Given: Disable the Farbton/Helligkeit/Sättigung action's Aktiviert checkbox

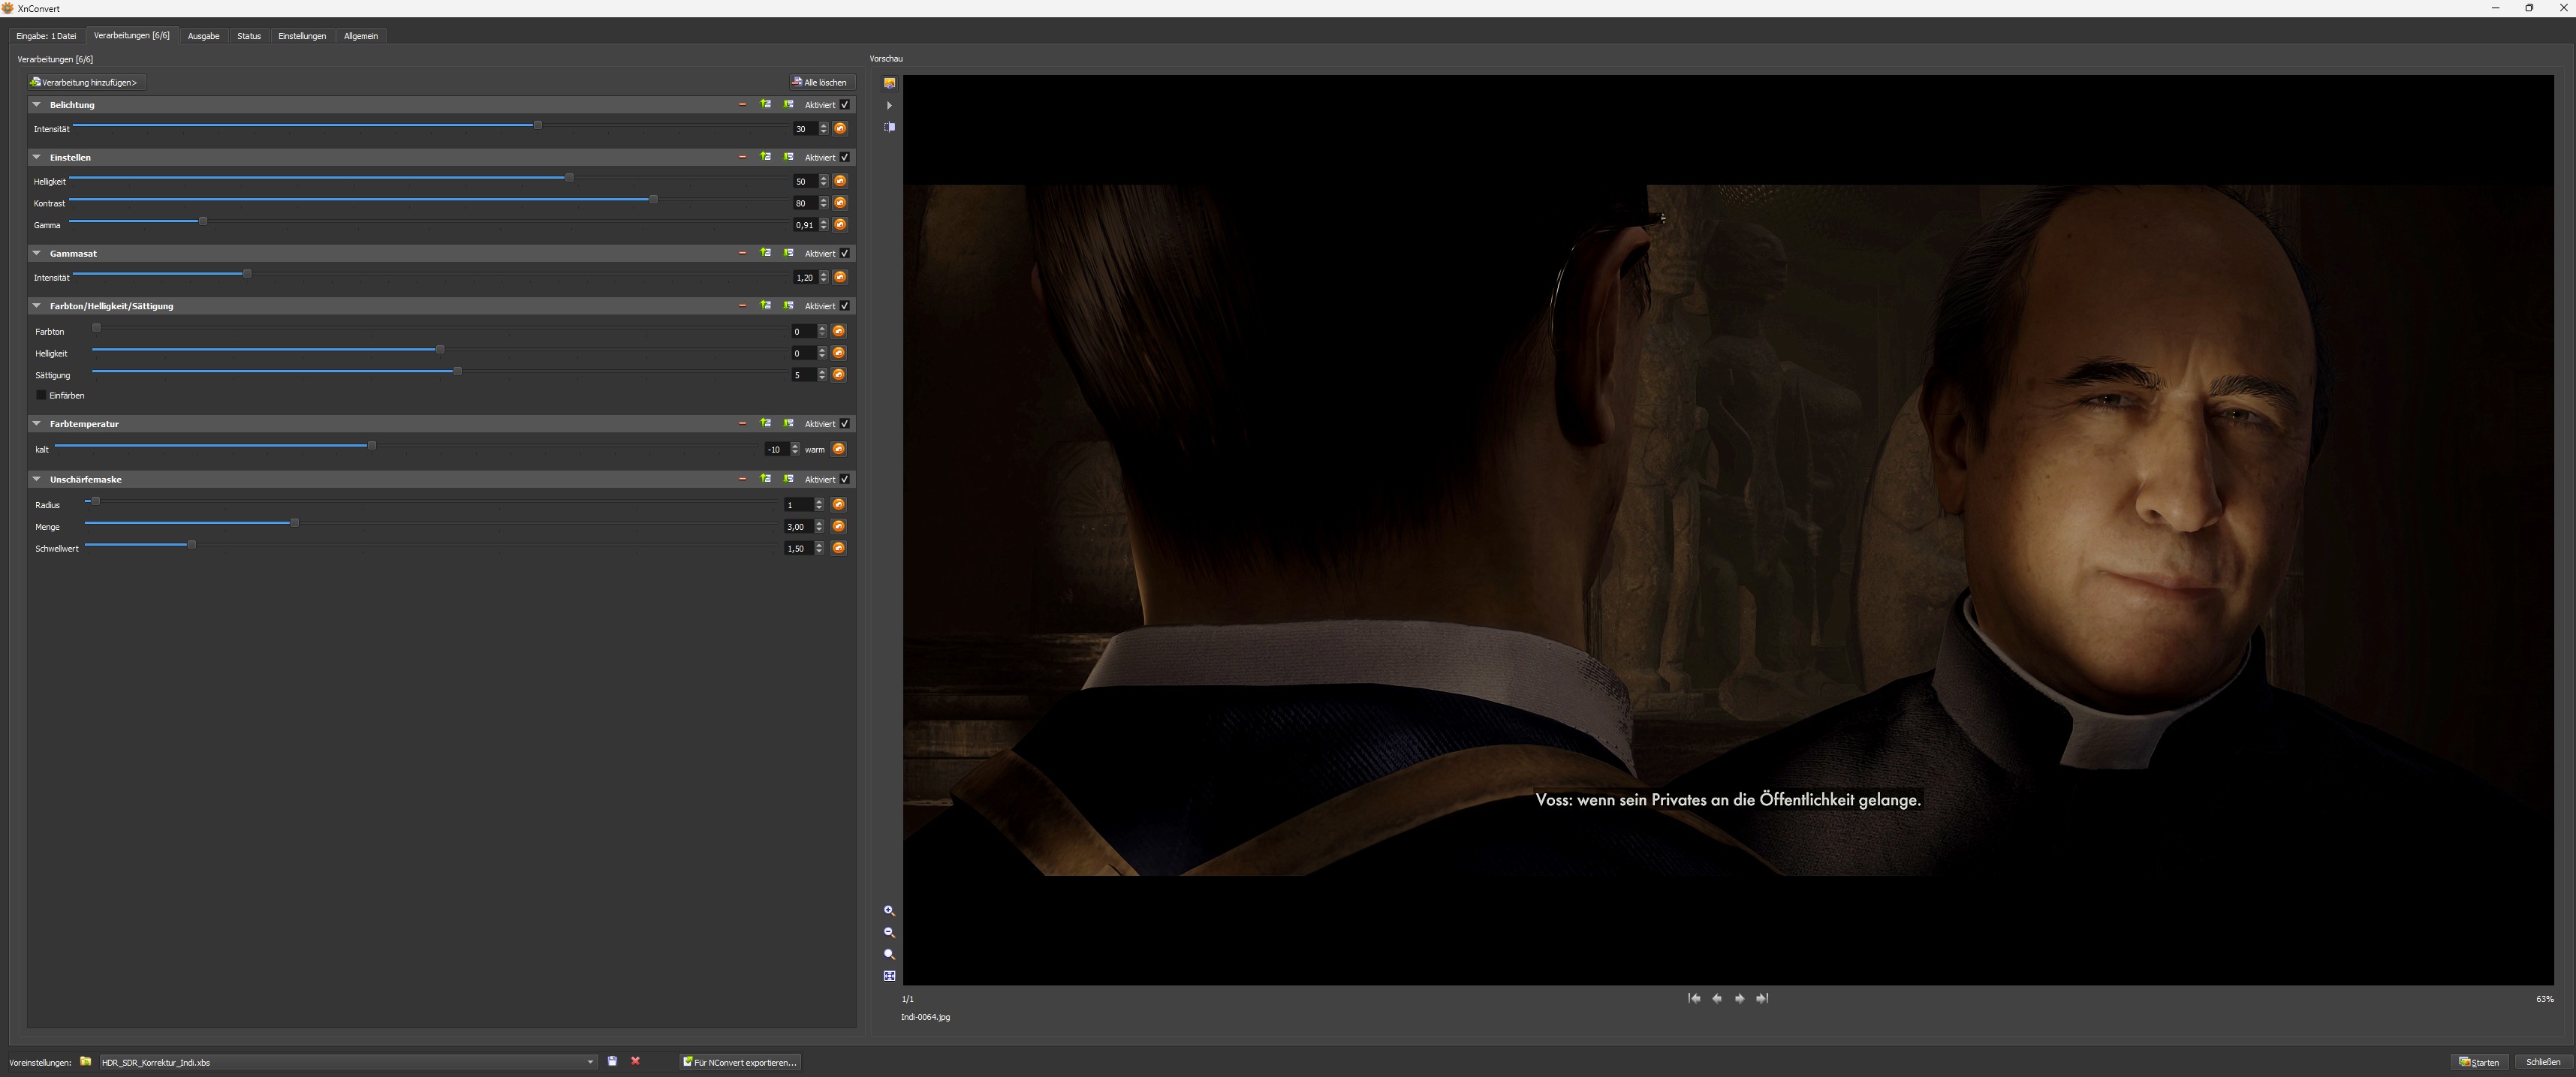Looking at the screenshot, I should [x=845, y=306].
